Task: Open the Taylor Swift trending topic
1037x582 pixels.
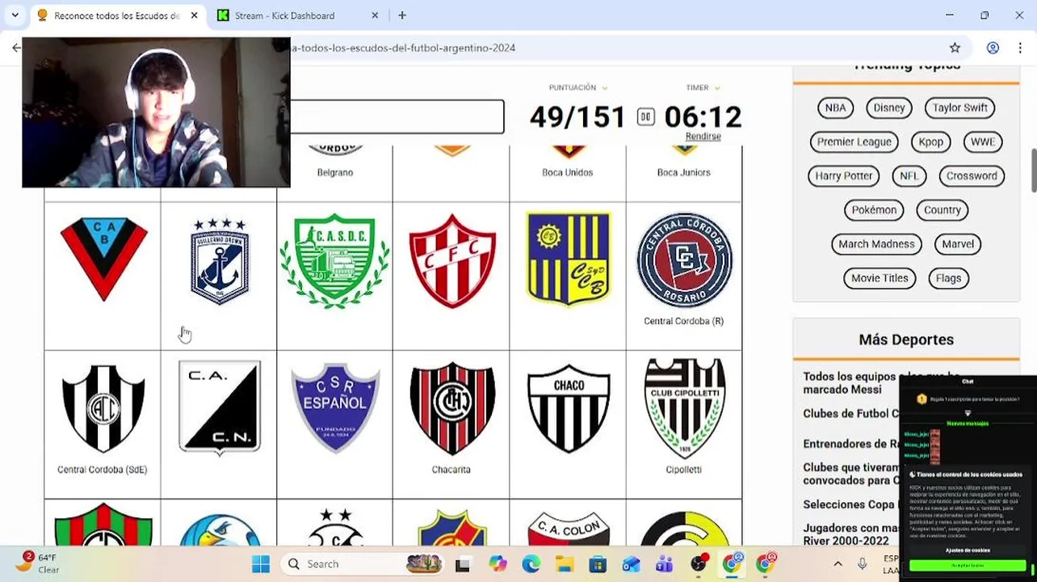Action: [959, 108]
